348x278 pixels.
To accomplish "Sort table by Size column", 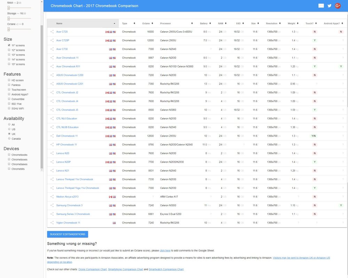I will tap(255, 23).
